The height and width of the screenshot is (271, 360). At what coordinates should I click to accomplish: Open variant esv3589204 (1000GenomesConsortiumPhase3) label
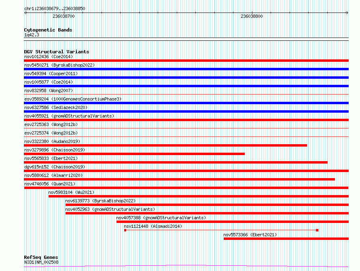pos(73,99)
